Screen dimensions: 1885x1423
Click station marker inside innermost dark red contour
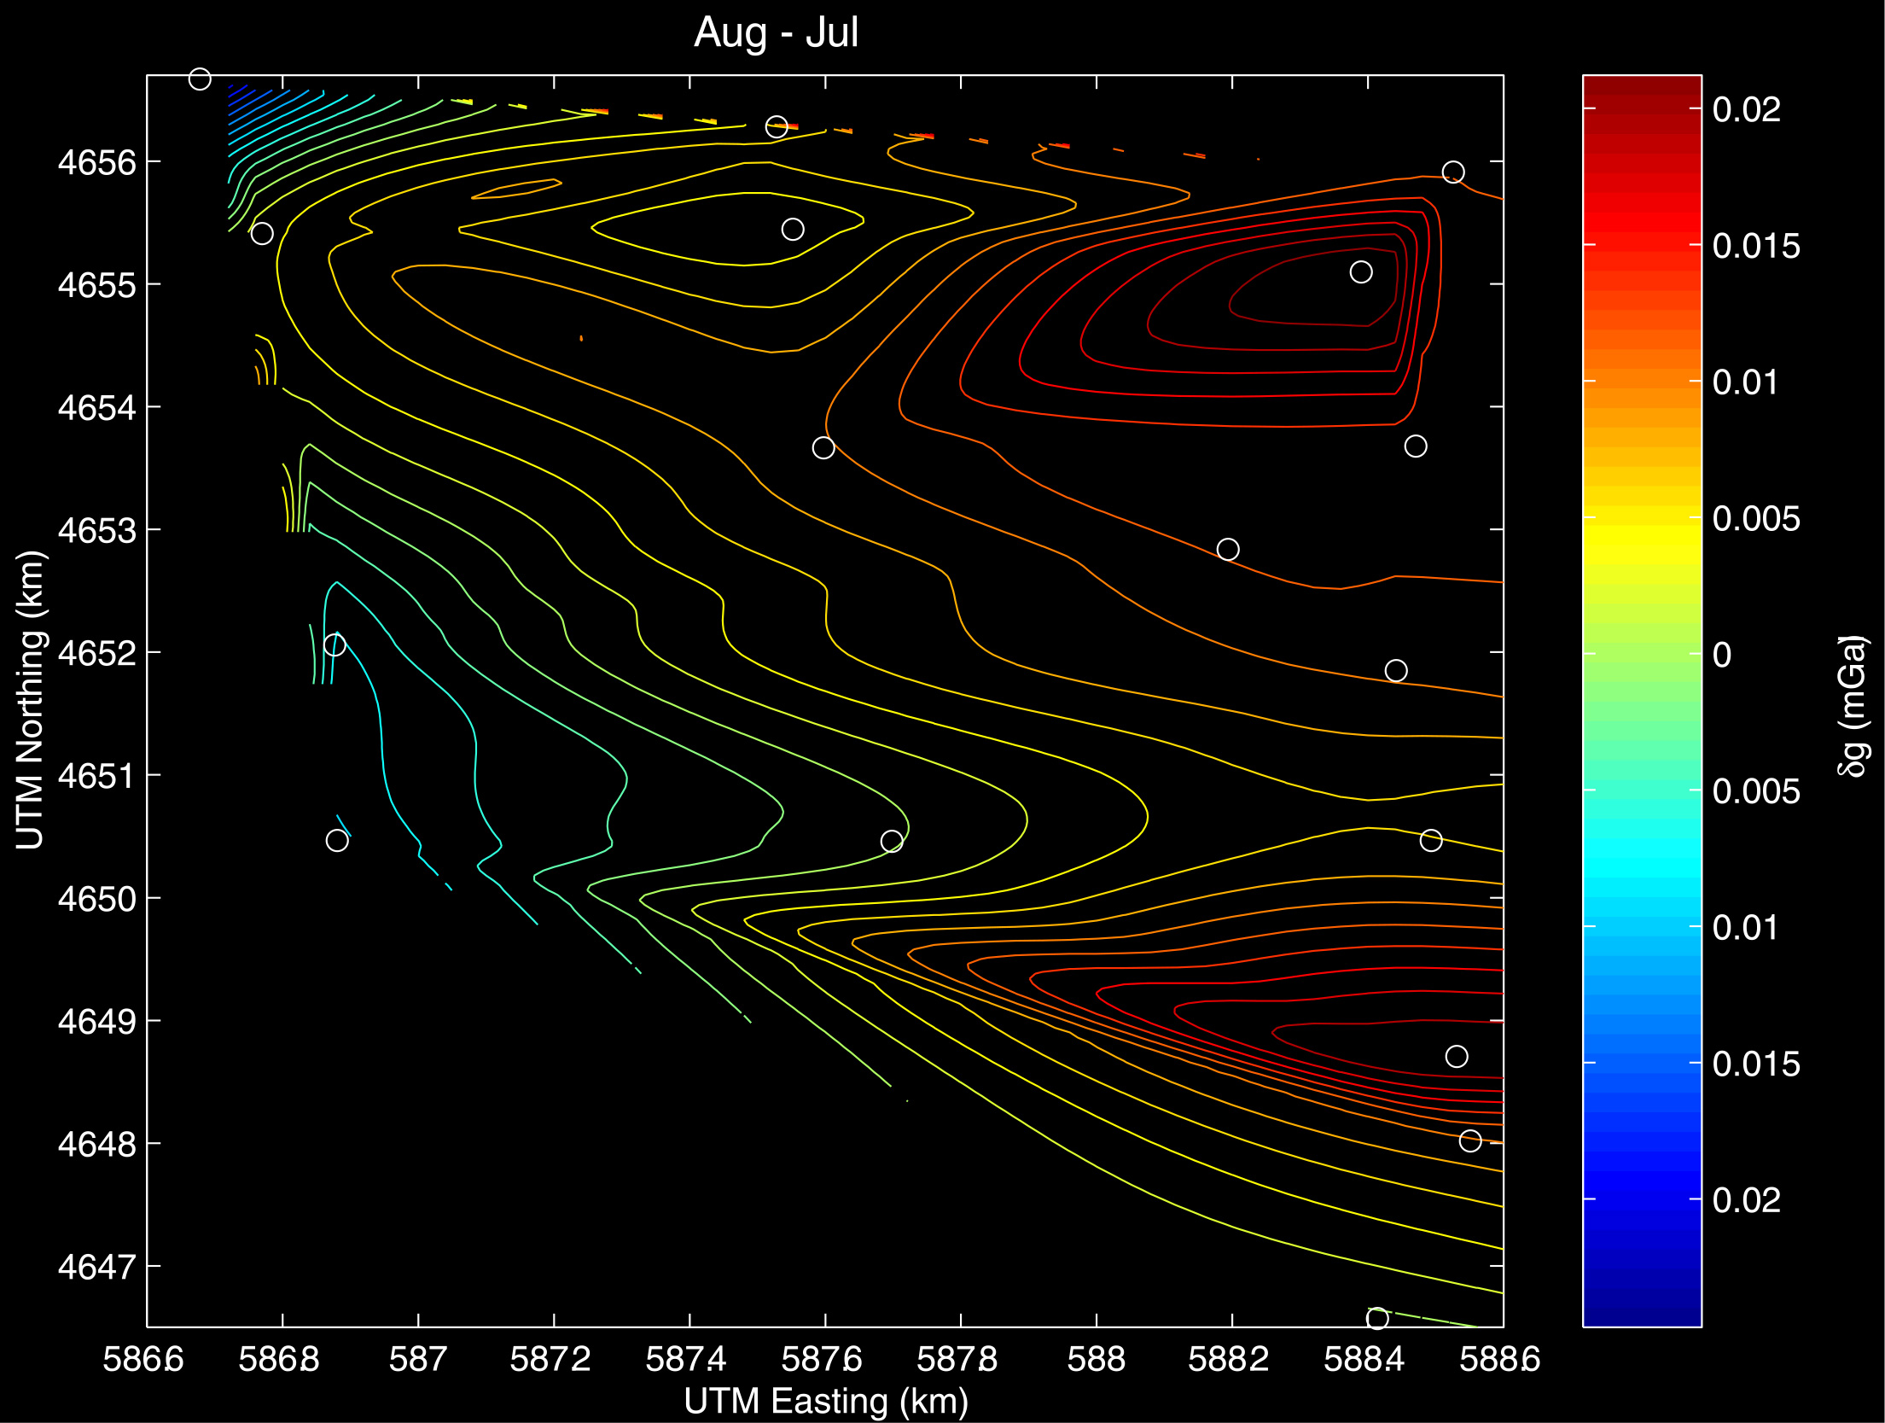click(1361, 272)
